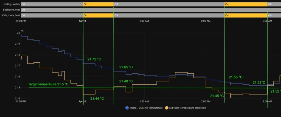Click 1:00 AM label below temperature chart
This screenshot has height=117, width=281.
pyautogui.click(x=144, y=102)
